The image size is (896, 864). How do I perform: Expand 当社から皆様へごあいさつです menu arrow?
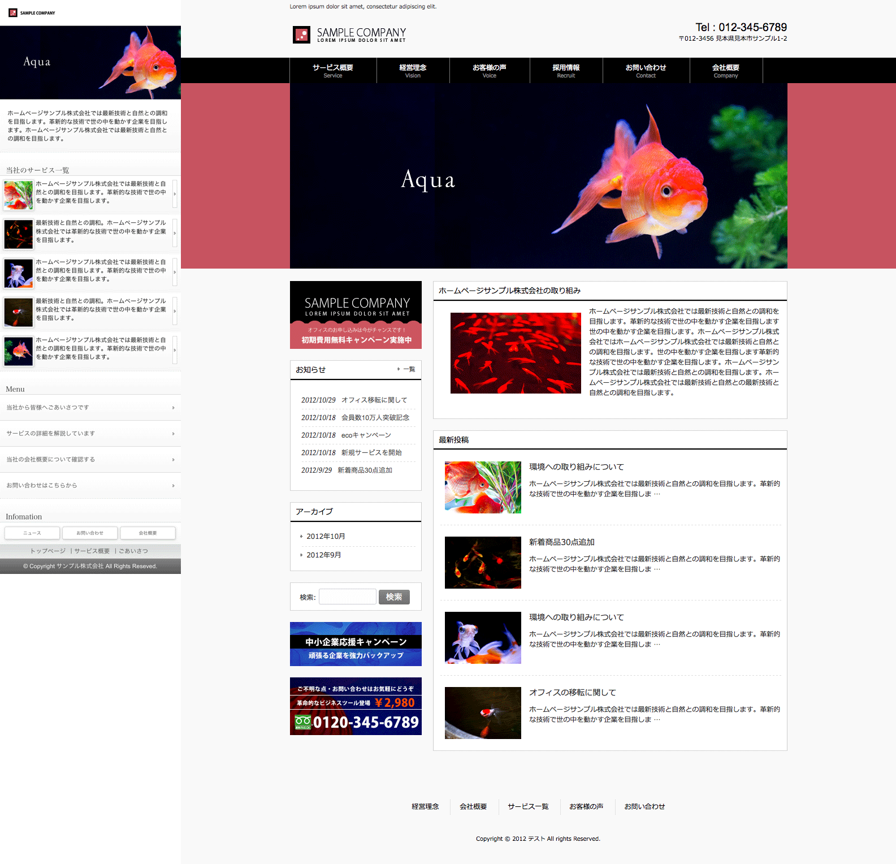[x=173, y=408]
